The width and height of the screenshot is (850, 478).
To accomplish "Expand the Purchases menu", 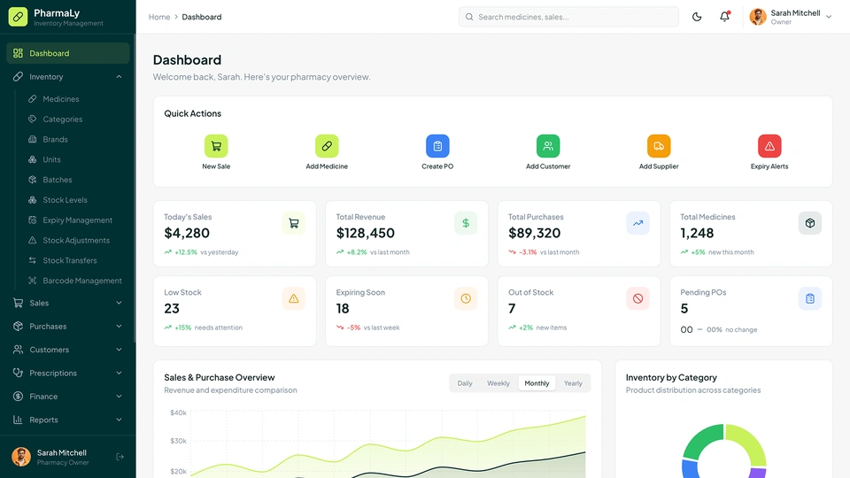I will click(x=68, y=327).
